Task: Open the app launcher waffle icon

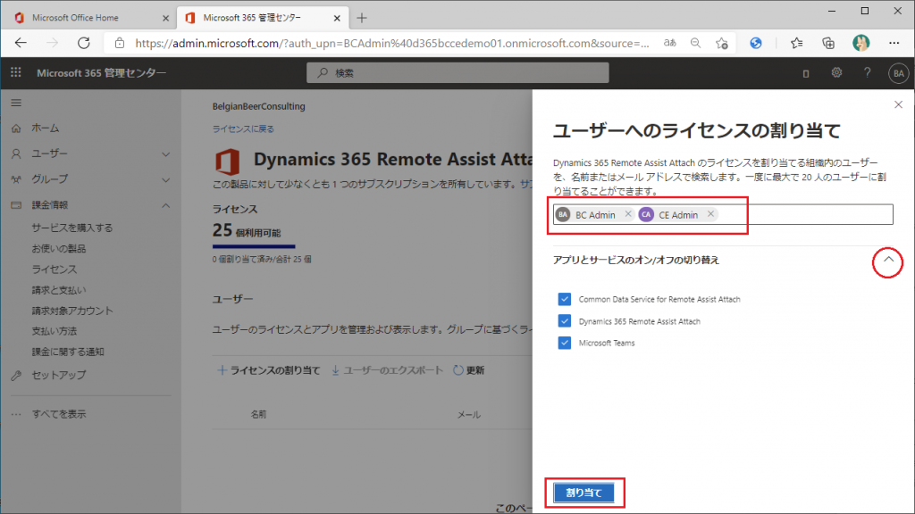Action: (x=16, y=72)
